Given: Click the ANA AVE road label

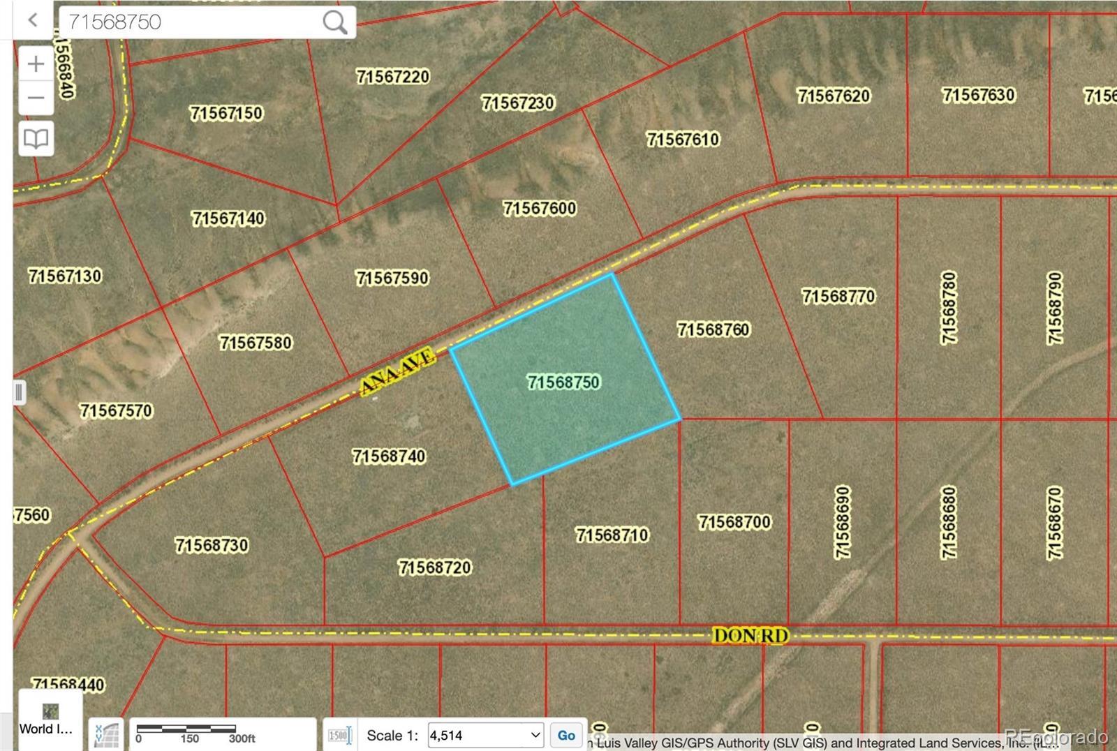Looking at the screenshot, I should tap(398, 372).
